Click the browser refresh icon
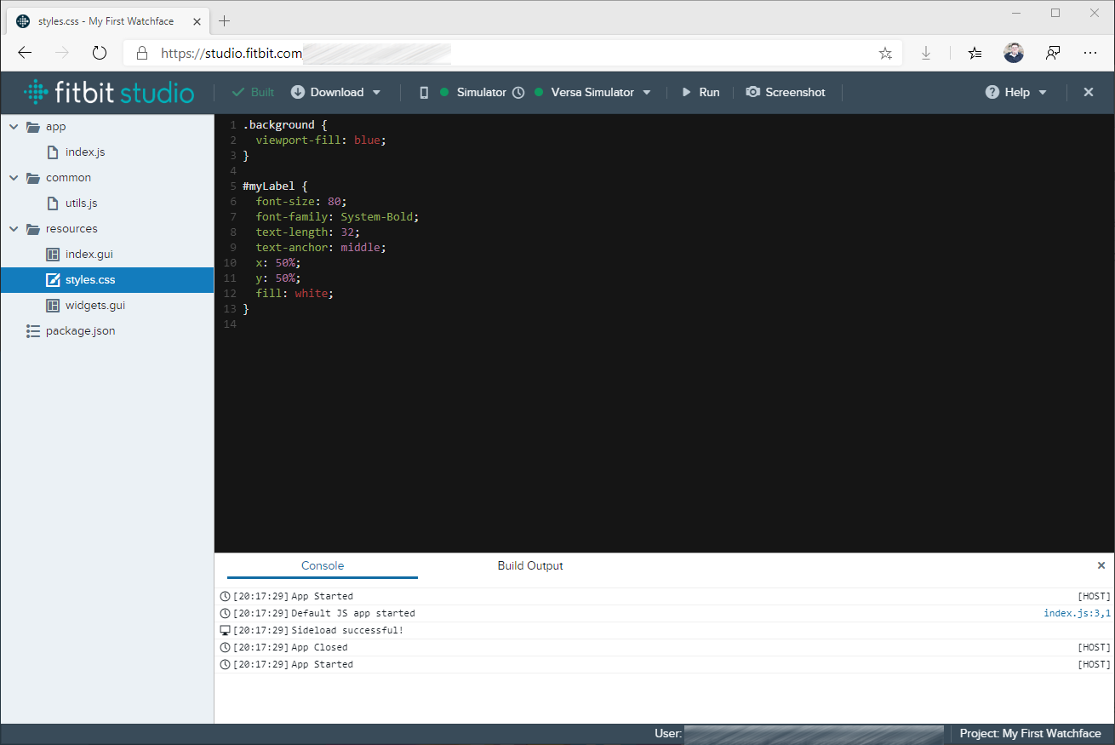 [100, 53]
